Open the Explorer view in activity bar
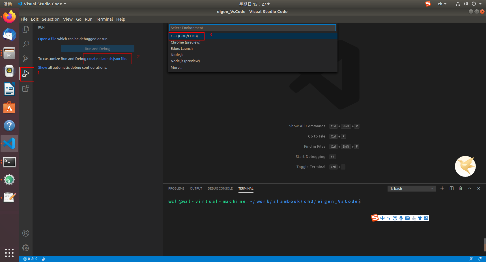Viewport: 486px width, 262px height. (26, 29)
